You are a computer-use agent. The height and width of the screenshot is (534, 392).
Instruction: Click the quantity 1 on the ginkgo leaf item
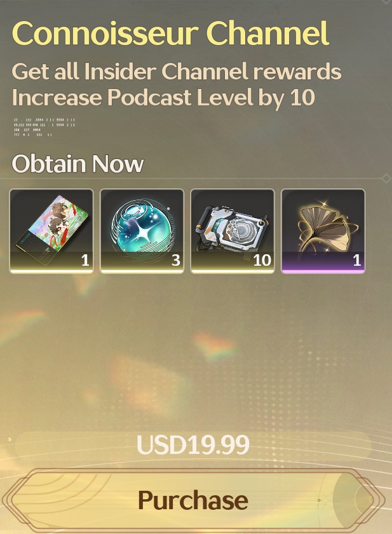(x=356, y=260)
